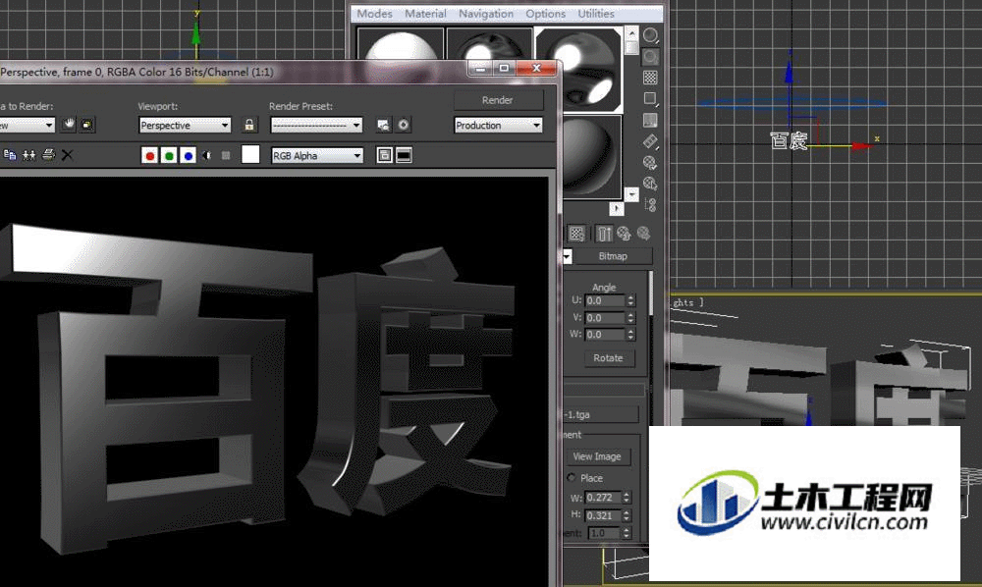This screenshot has height=587, width=982.
Task: Click Go Forward to Sibling icon
Action: (x=643, y=234)
